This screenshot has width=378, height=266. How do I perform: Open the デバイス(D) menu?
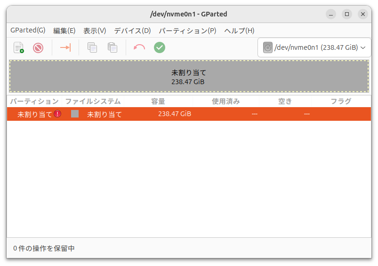pos(132,31)
